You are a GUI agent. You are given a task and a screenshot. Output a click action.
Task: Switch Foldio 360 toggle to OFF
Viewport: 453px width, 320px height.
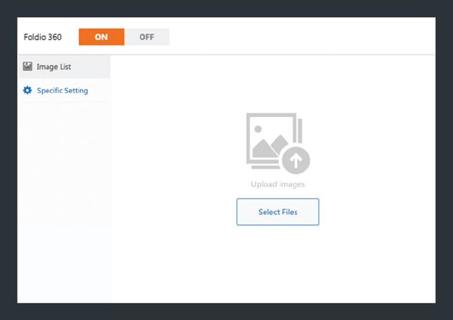(x=147, y=37)
